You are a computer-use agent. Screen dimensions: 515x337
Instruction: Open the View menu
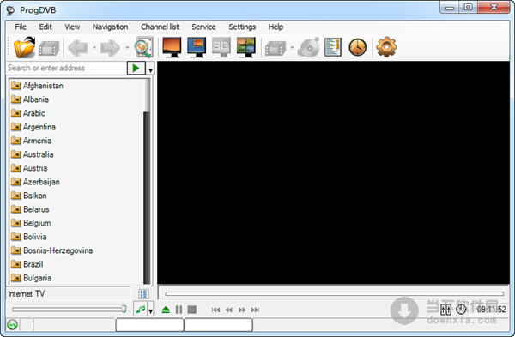72,27
